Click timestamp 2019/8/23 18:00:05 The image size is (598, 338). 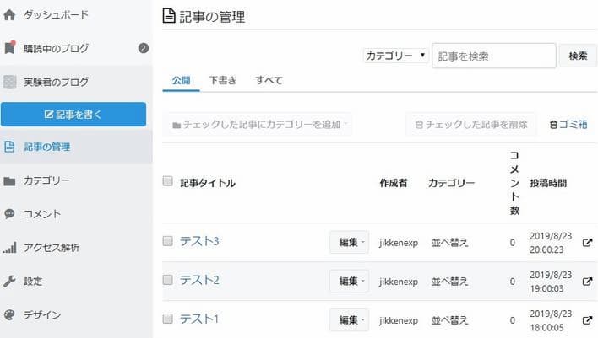(551, 320)
